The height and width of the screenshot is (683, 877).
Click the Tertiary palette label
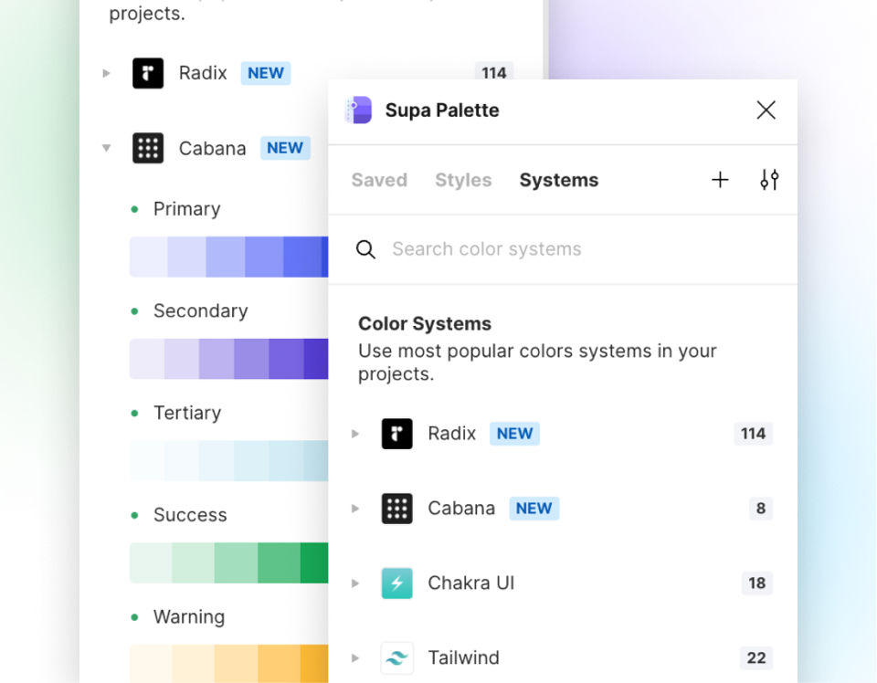pos(187,413)
